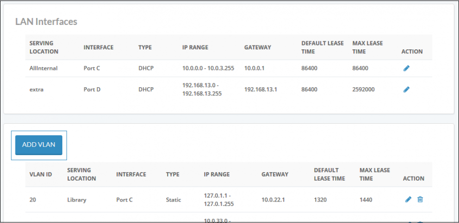Click DHCP type in AllInternal row

coord(146,68)
